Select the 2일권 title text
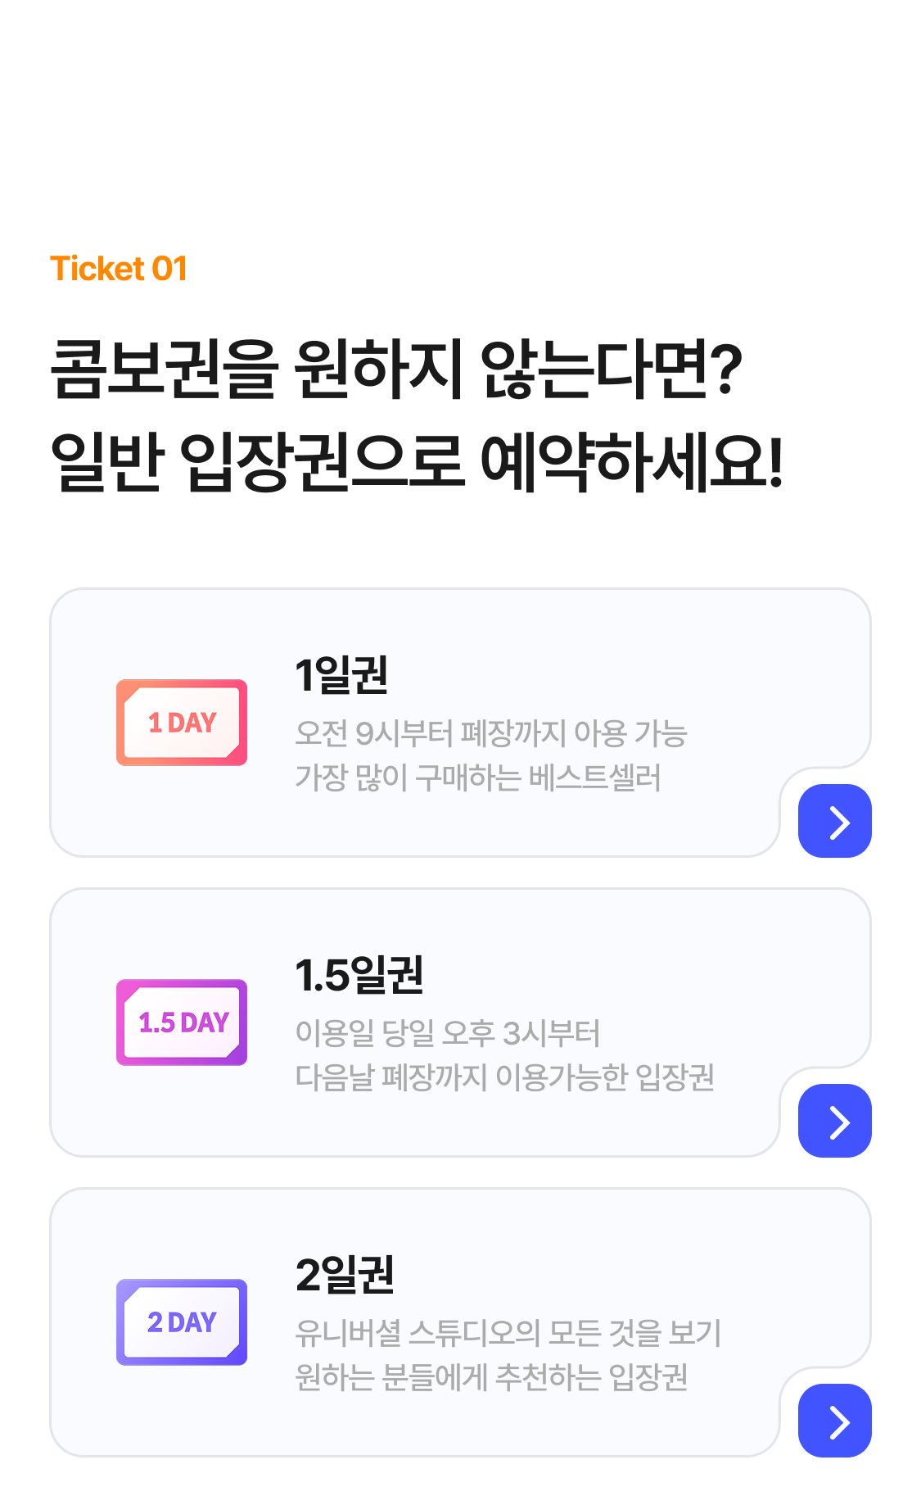 tap(345, 1276)
